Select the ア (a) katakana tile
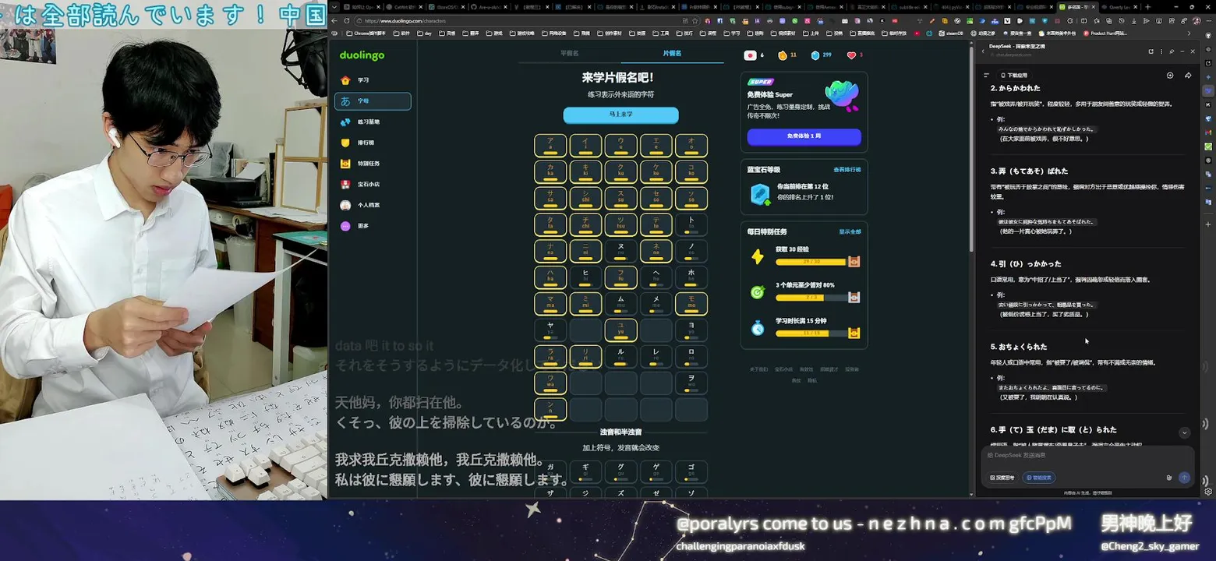The width and height of the screenshot is (1216, 561). [x=550, y=145]
